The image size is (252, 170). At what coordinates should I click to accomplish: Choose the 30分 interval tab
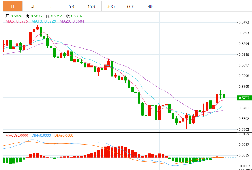tap(111, 6)
